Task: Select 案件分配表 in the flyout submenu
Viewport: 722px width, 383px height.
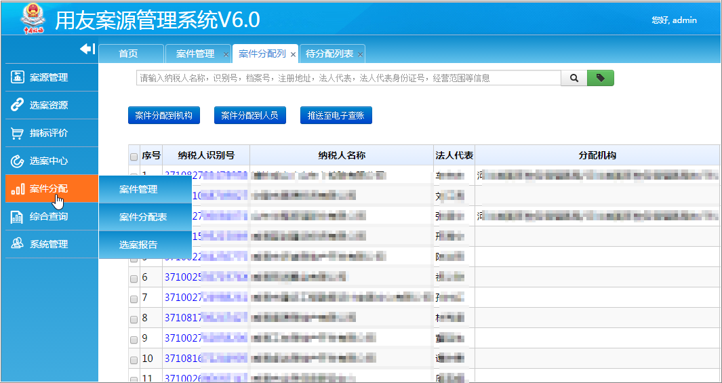Action: click(x=145, y=218)
